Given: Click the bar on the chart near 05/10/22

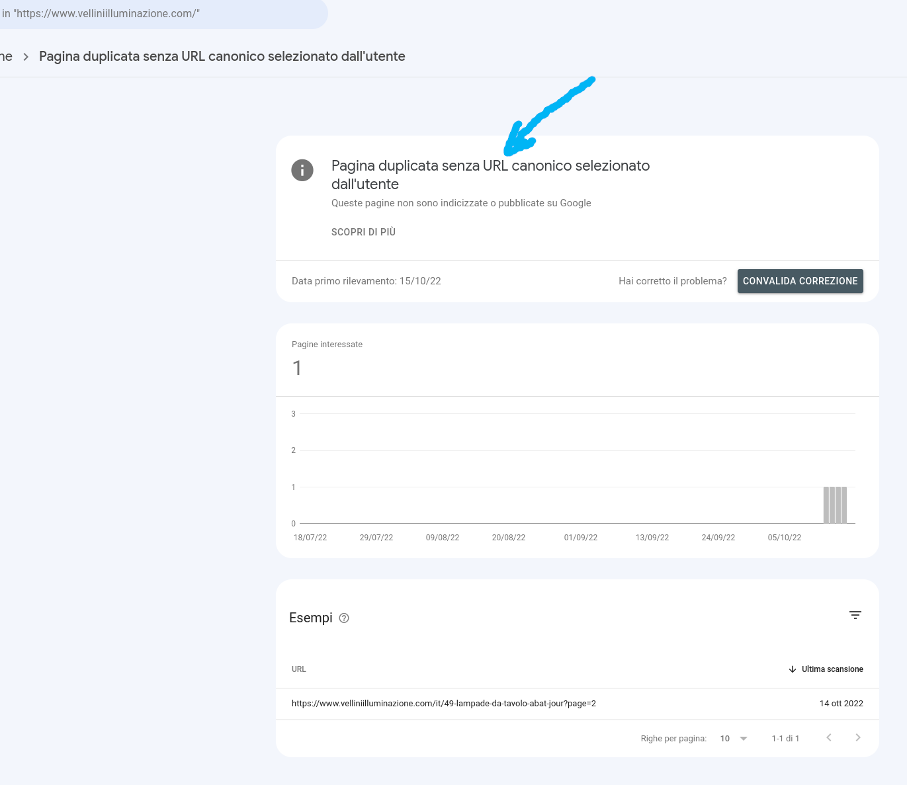Looking at the screenshot, I should pos(836,505).
